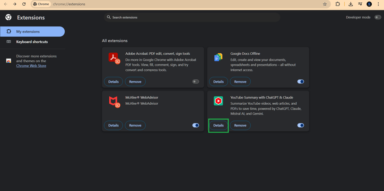
Task: Open Details for Adobe Acrobat
Action: point(113,82)
